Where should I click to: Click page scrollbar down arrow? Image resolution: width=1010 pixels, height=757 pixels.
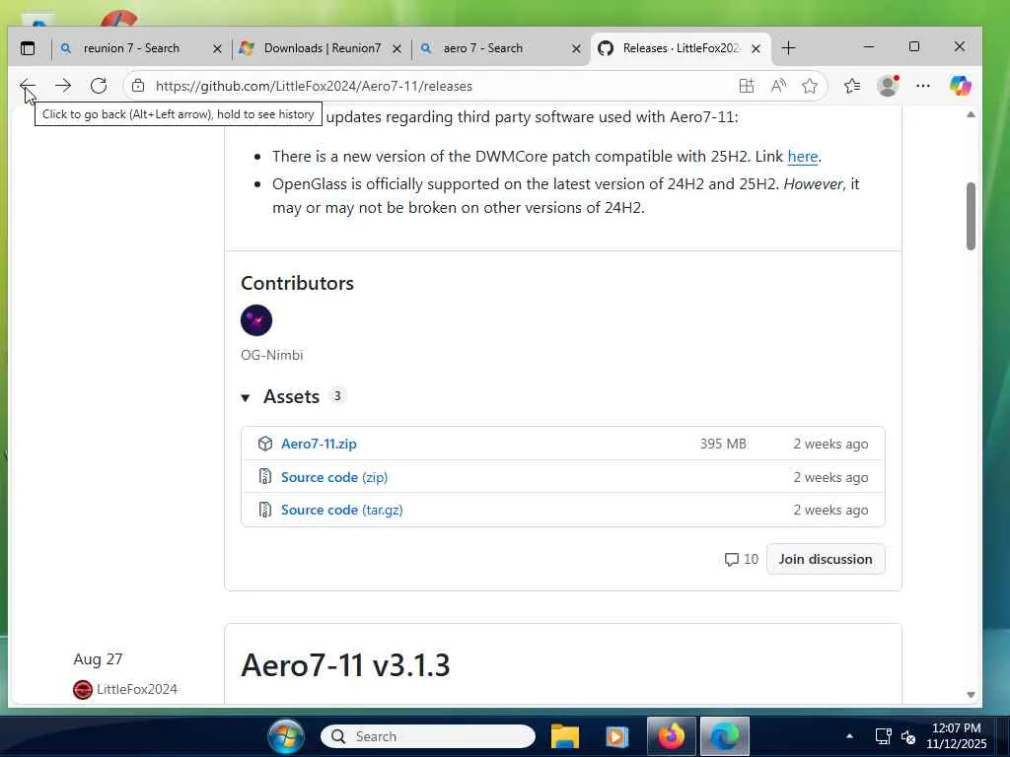click(971, 695)
